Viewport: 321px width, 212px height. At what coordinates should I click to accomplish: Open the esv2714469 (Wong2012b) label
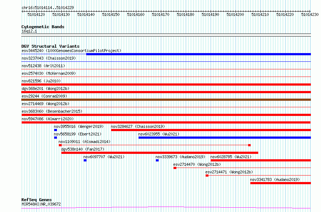[45, 104]
